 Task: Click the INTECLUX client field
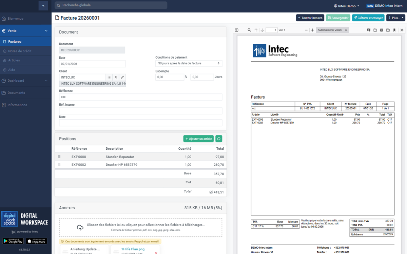coord(82,77)
